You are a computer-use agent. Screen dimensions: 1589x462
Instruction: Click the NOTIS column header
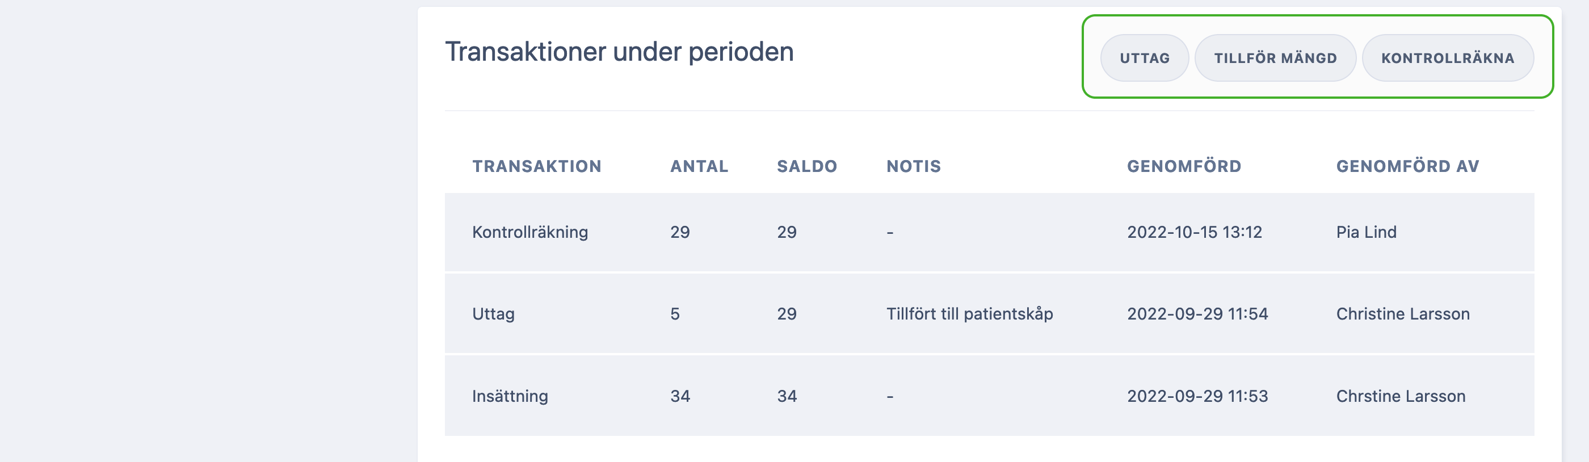pyautogui.click(x=914, y=166)
